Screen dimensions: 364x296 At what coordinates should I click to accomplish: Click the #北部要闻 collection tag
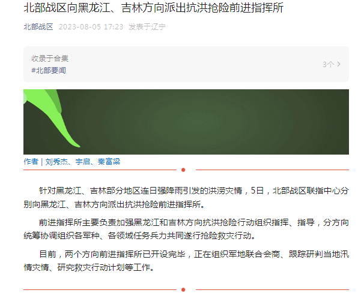49,70
